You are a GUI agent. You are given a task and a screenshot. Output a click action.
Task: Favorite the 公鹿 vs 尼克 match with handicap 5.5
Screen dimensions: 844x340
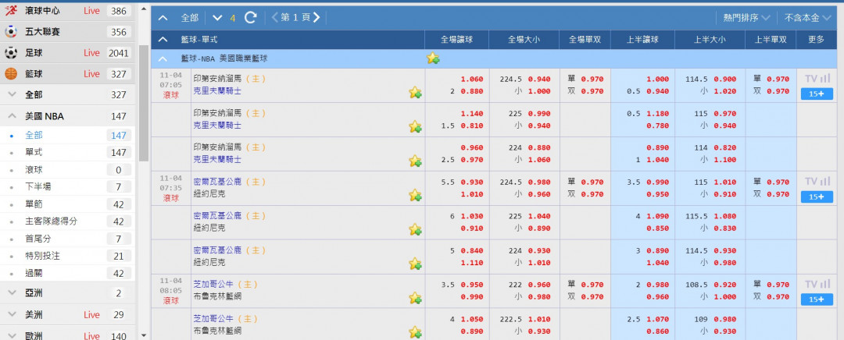point(415,195)
